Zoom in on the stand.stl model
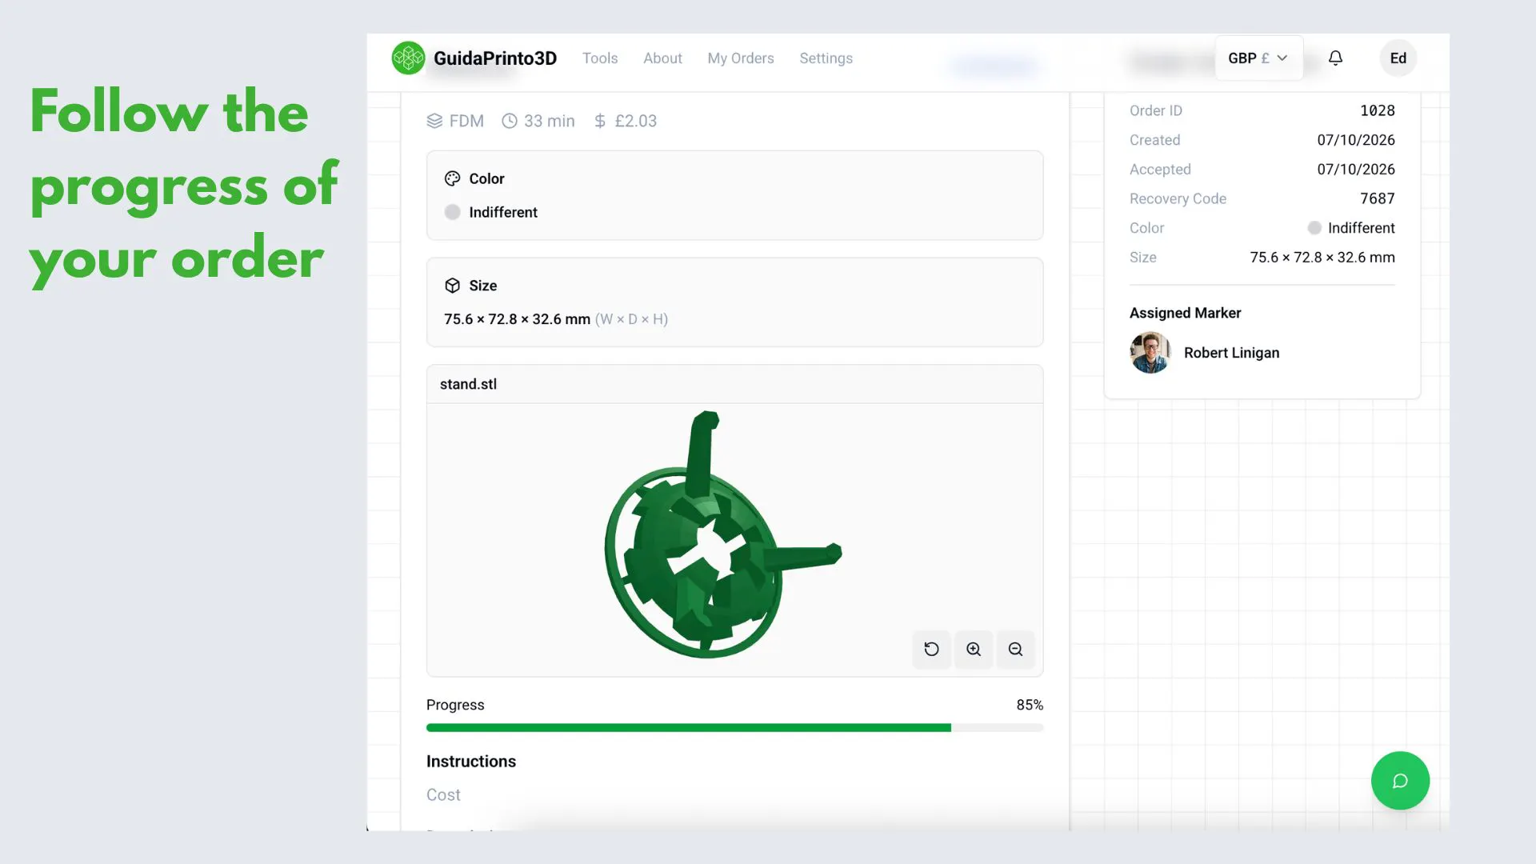 click(974, 650)
